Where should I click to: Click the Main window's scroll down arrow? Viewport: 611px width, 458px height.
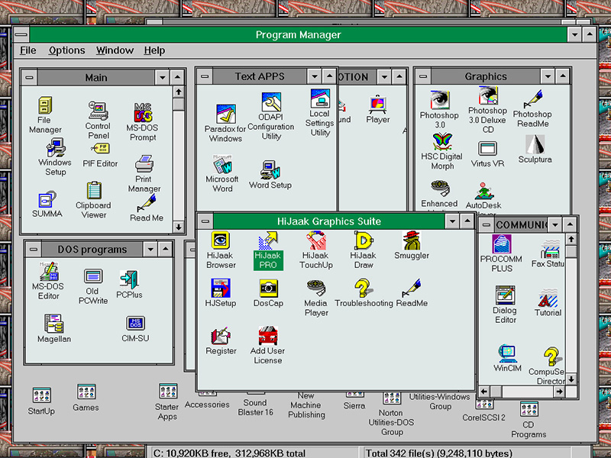click(179, 227)
